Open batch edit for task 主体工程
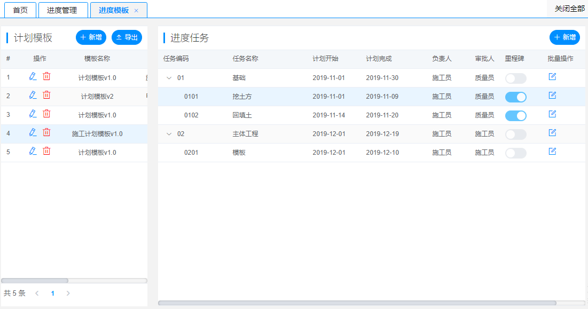588x309 pixels. [x=552, y=132]
